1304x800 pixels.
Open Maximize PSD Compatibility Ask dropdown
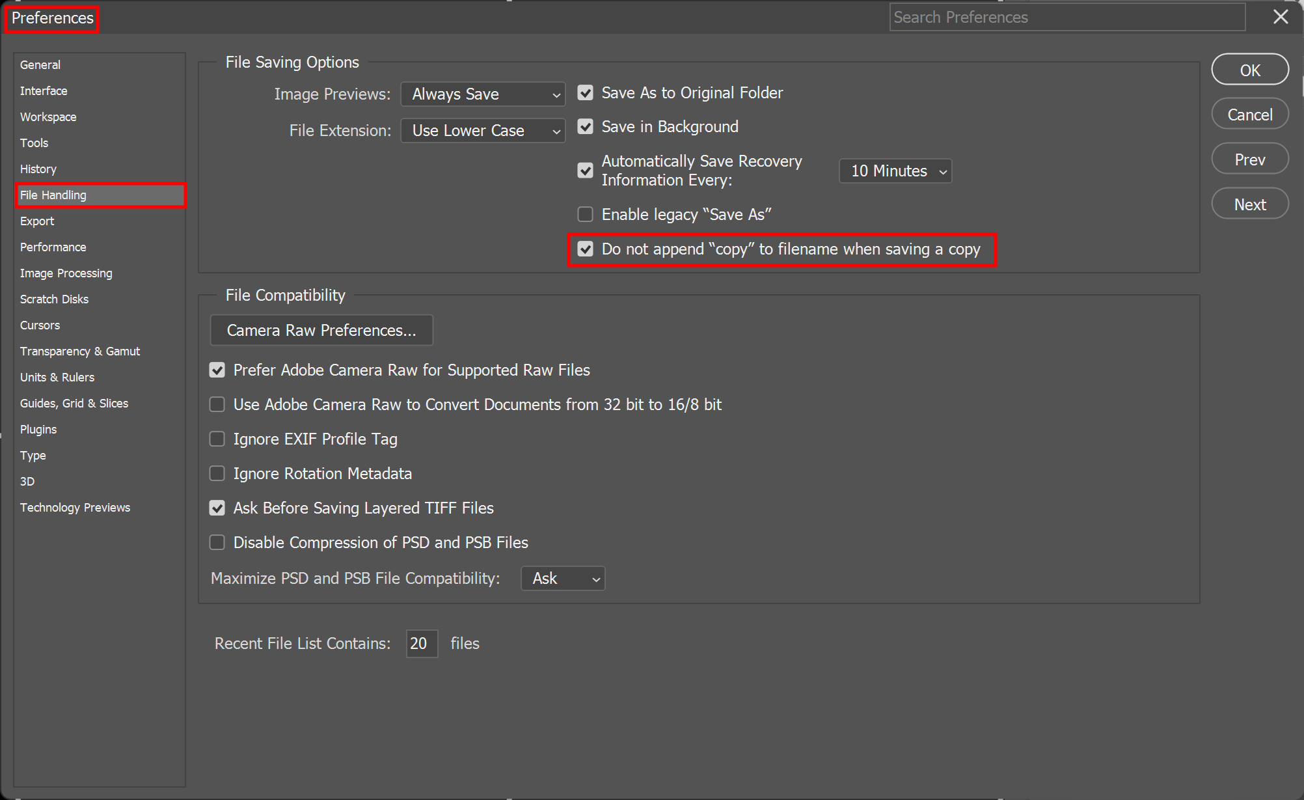(x=562, y=579)
